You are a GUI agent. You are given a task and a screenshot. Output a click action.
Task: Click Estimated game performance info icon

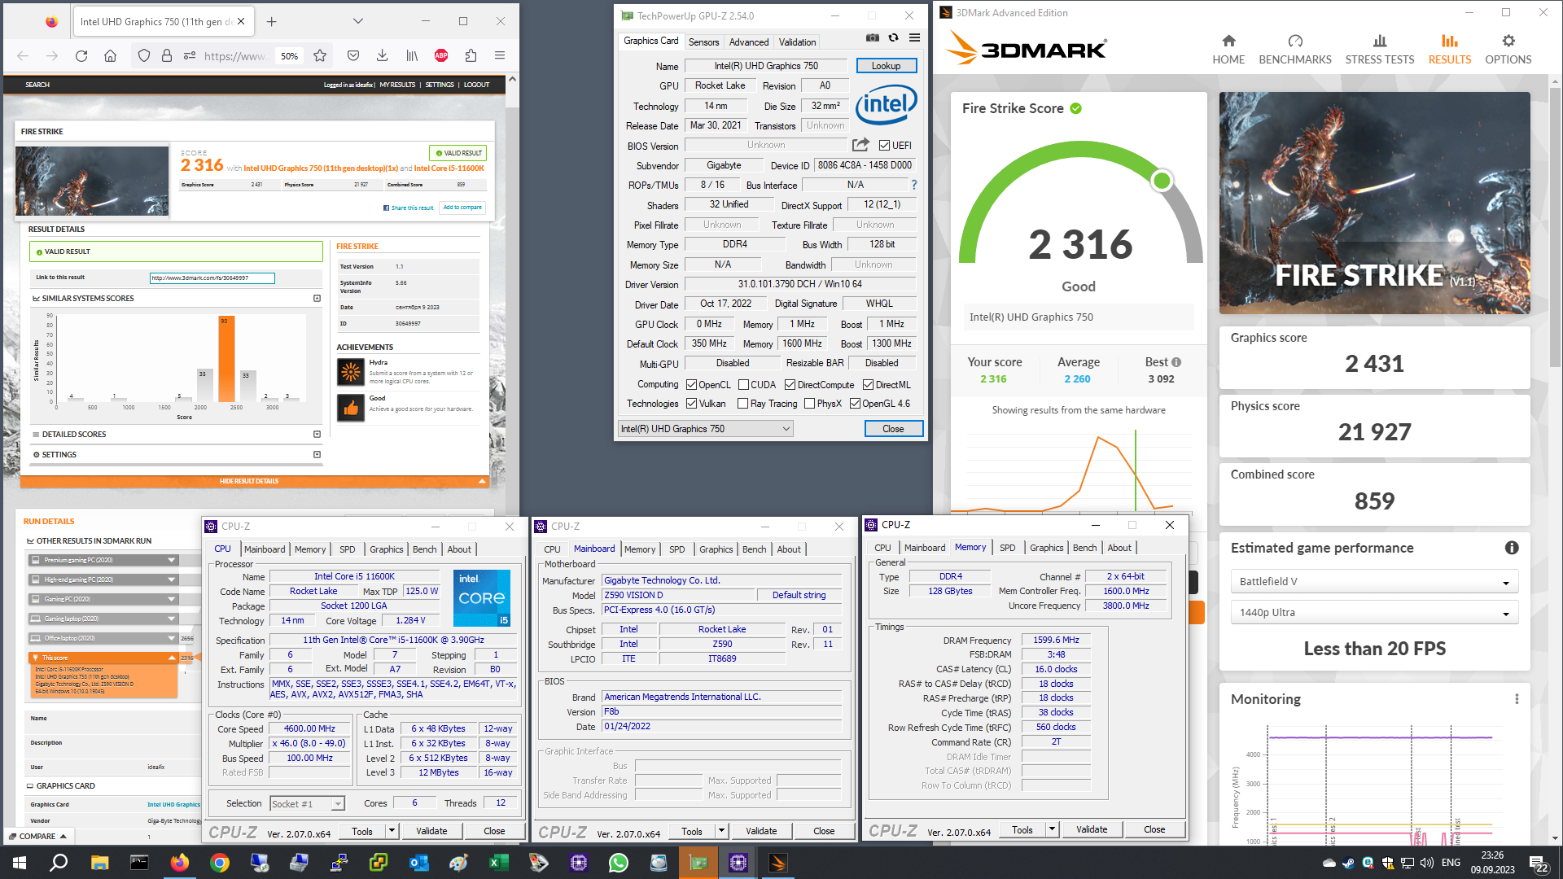point(1512,548)
